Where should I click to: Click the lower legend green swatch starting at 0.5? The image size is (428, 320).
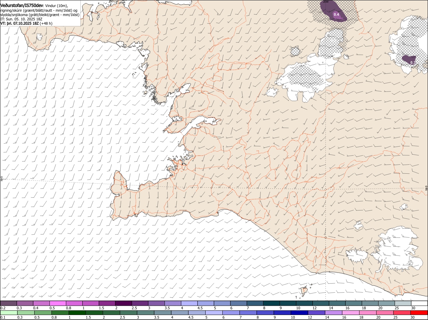[x=43, y=313]
